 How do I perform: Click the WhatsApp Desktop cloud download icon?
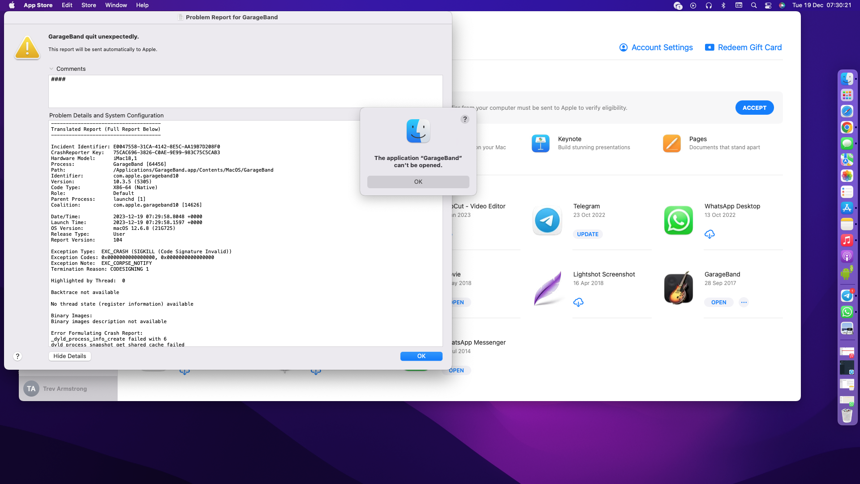click(709, 234)
